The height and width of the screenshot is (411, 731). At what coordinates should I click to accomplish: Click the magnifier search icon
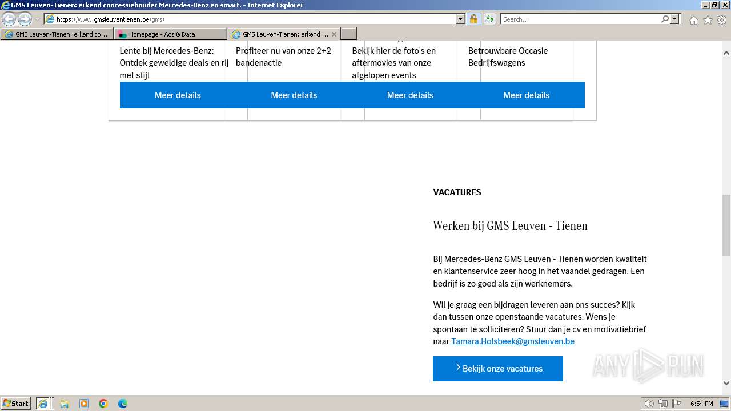click(665, 19)
